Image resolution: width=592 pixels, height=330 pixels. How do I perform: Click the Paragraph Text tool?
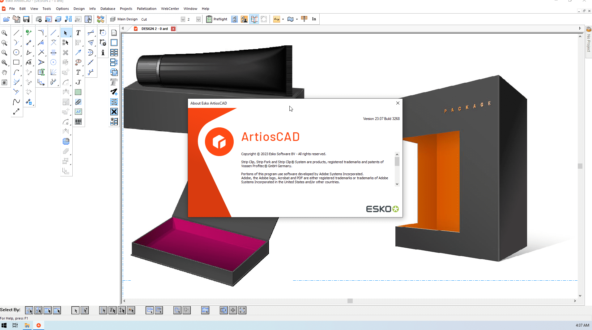[x=78, y=72]
